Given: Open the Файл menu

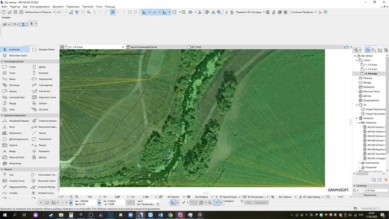Looking at the screenshot, I should tap(4, 7).
